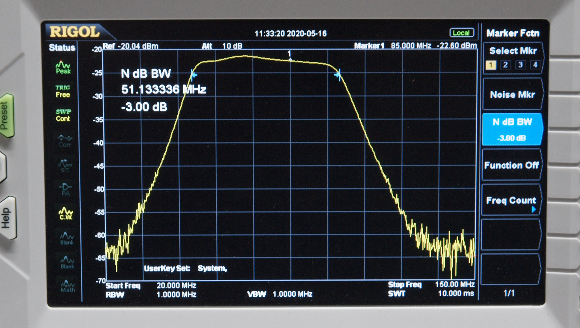
Task: Click the Local mode indicator
Action: [x=462, y=33]
